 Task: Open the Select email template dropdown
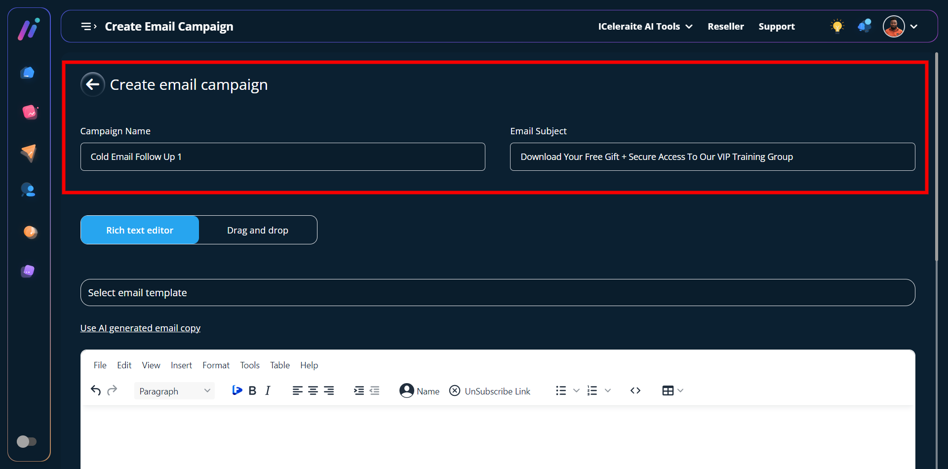point(497,293)
